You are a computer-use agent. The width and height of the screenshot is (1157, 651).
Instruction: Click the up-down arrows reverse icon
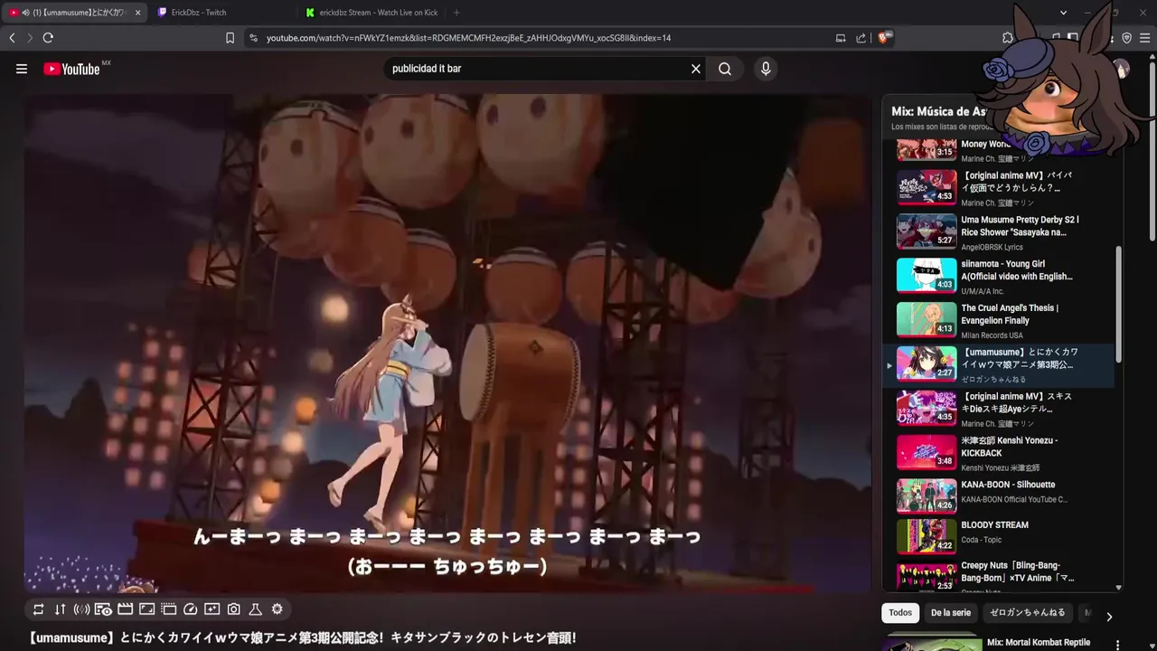[60, 609]
